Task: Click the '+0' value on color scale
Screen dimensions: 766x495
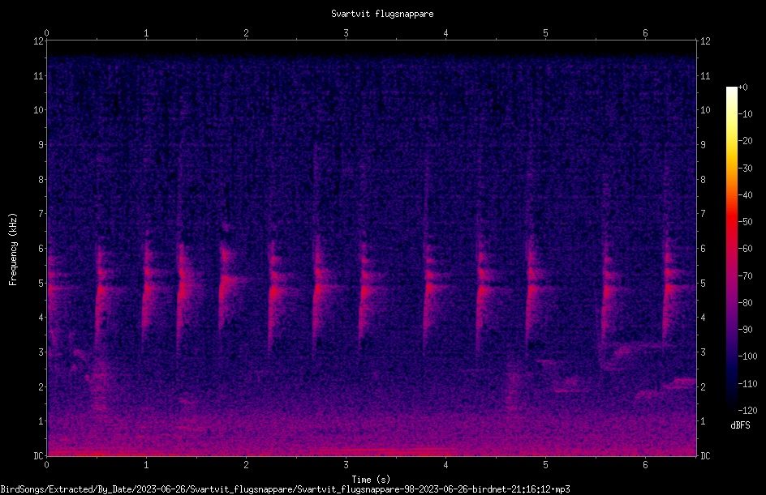Action: click(742, 87)
